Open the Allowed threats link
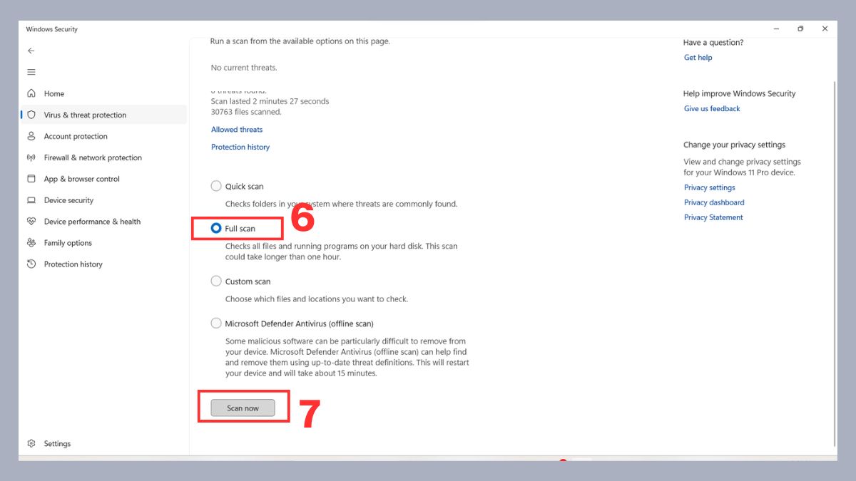The height and width of the screenshot is (481, 856). click(x=237, y=130)
